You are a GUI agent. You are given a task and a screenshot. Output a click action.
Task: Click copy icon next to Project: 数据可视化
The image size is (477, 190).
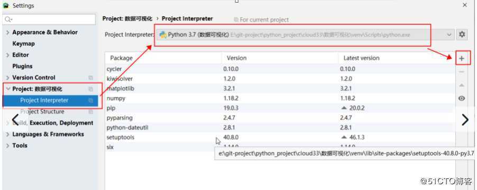pos(90,89)
